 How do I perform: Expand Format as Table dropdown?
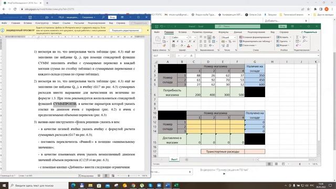tap(271, 41)
